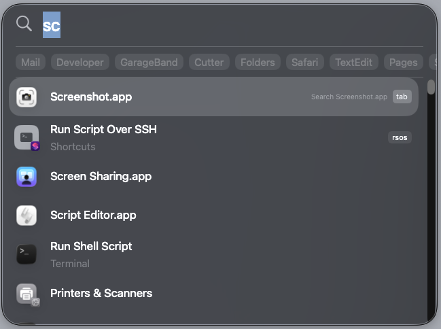Select the GarageBand filter chip
Screen dimensions: 441x329
[149, 63]
